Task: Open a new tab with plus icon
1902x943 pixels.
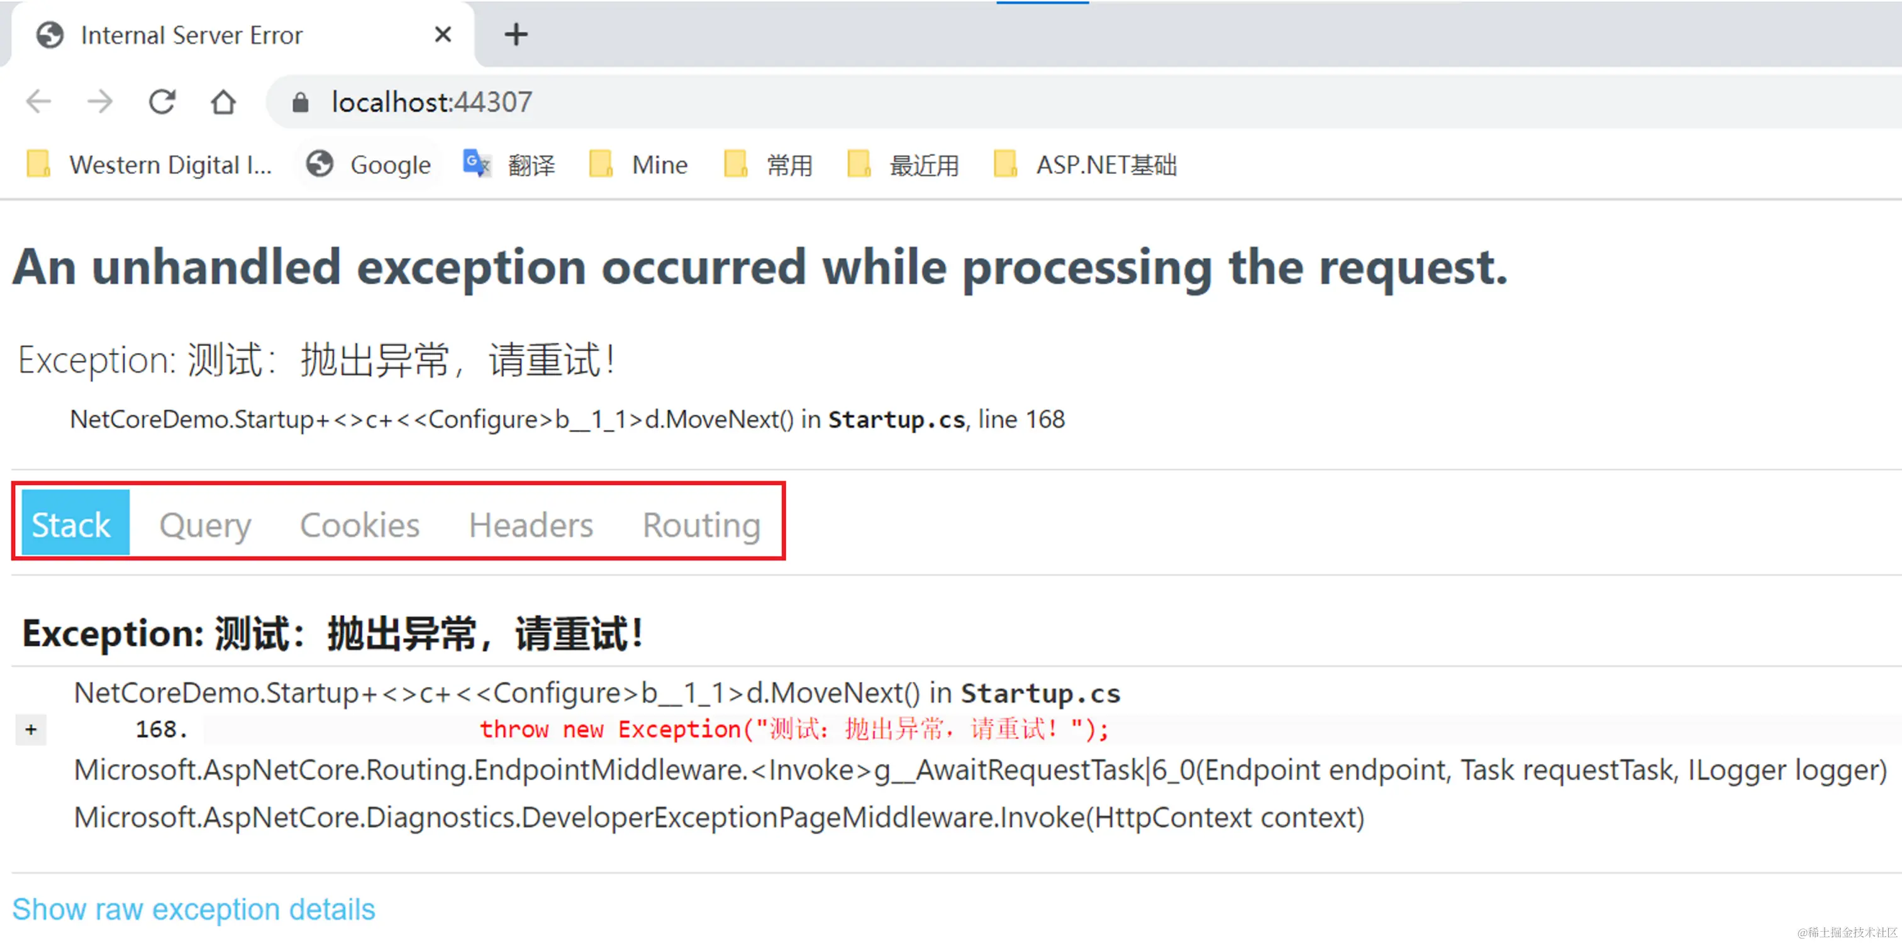Action: click(515, 34)
